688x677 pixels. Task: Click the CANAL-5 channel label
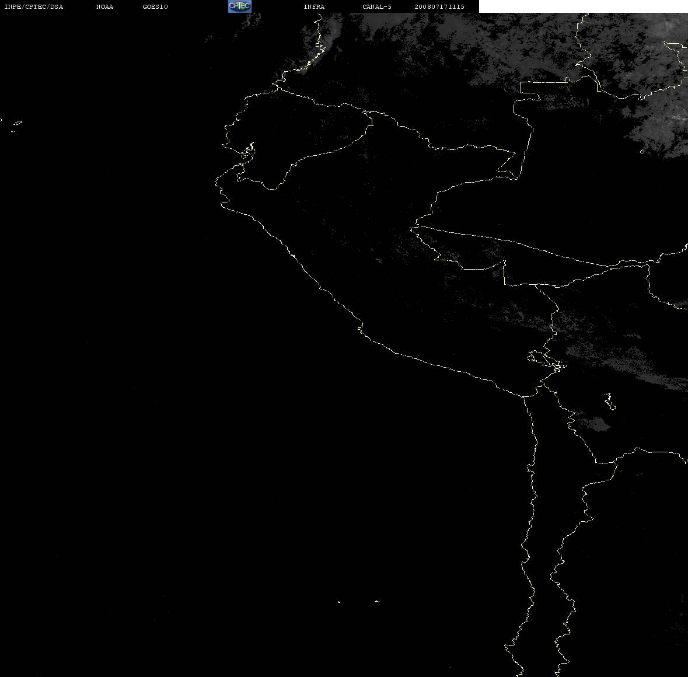[x=377, y=6]
